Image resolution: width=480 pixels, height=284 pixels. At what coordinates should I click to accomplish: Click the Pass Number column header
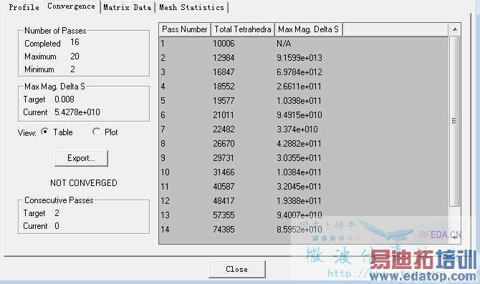tap(185, 29)
